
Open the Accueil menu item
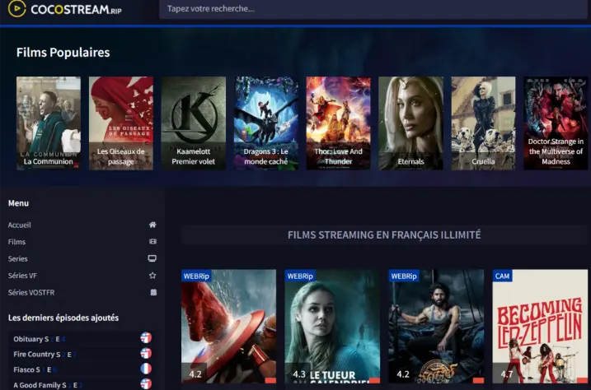20,225
